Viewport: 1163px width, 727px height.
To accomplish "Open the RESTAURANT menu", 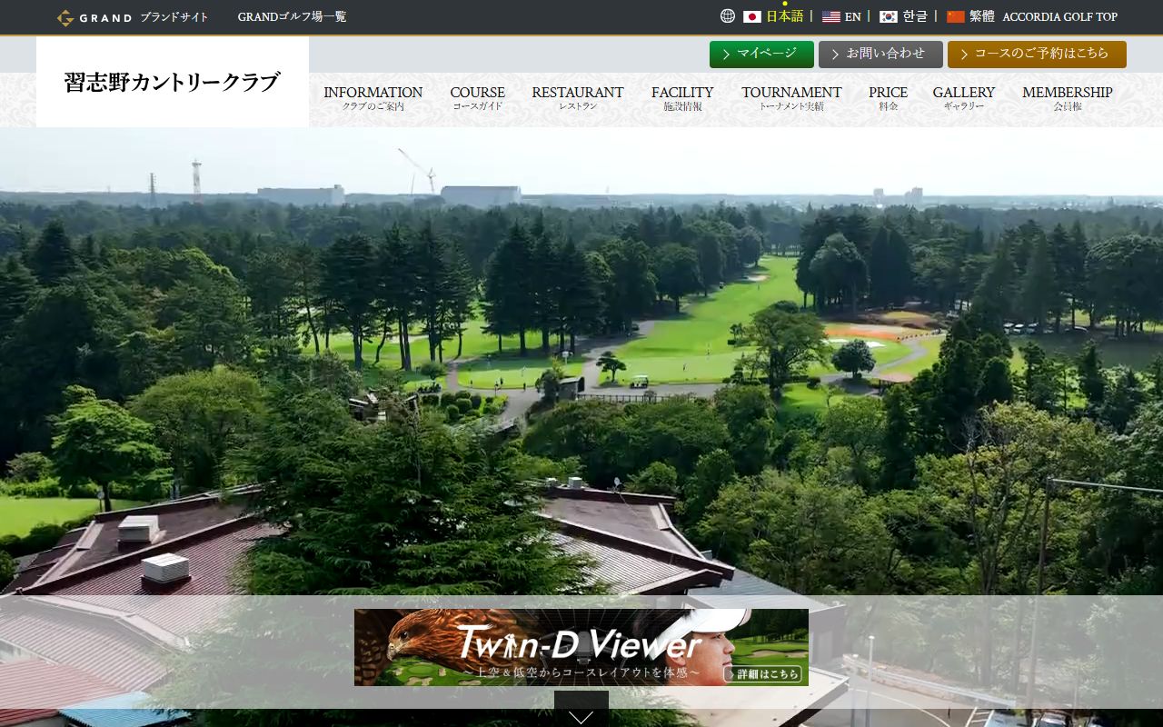I will tap(578, 98).
